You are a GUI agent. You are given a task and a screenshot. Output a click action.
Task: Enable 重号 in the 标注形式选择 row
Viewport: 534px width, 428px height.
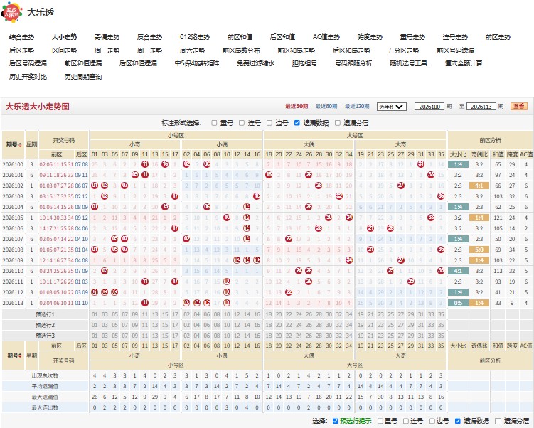pos(214,123)
